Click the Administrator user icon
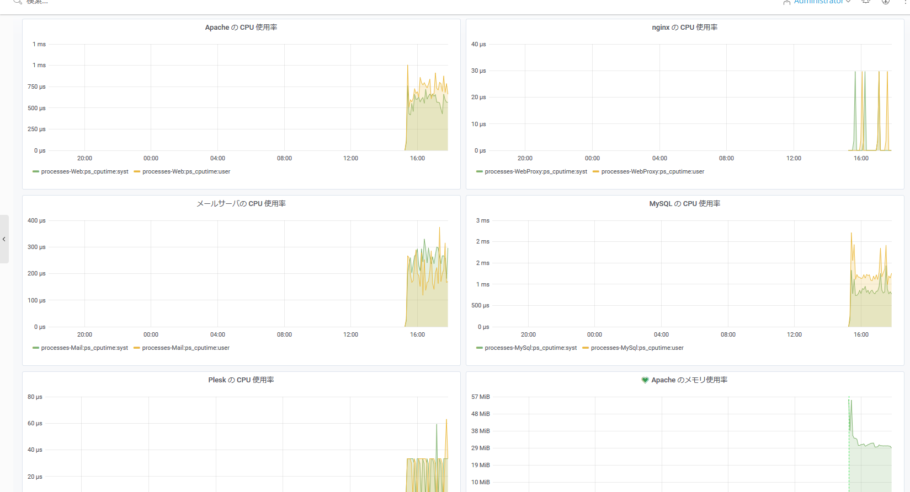The image size is (910, 492). [x=786, y=2]
